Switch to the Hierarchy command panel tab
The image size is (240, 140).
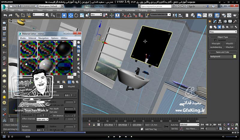click(x=220, y=22)
